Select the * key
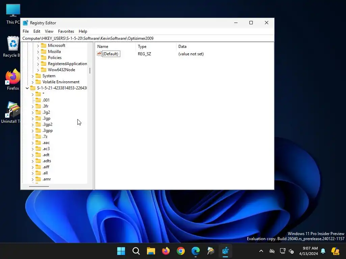 (x=44, y=94)
